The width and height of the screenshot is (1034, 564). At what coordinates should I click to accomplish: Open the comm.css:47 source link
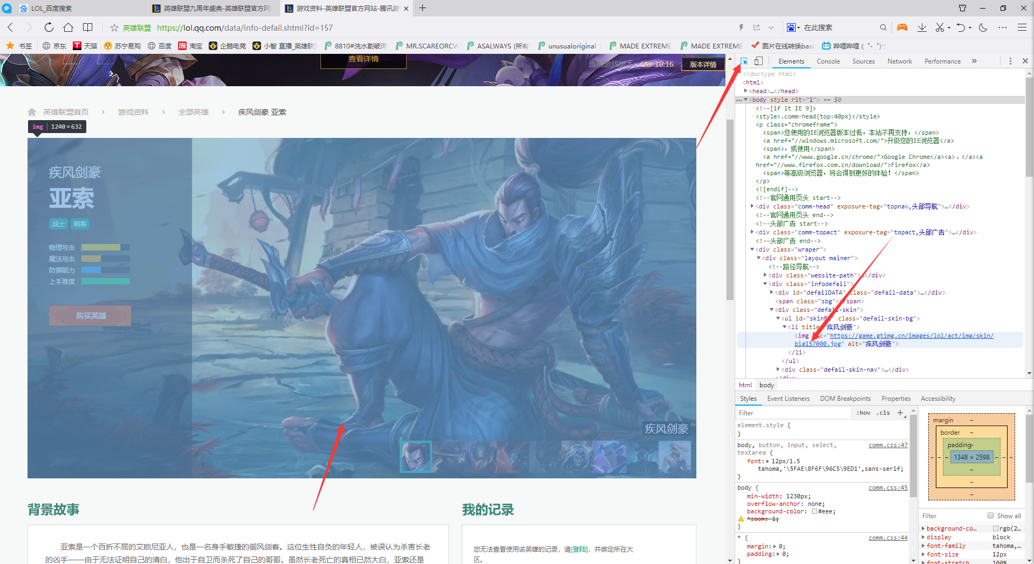(x=888, y=445)
